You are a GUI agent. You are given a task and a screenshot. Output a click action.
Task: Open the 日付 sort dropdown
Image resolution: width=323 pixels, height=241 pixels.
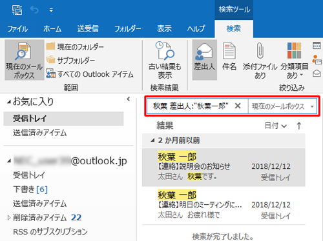pos(276,126)
